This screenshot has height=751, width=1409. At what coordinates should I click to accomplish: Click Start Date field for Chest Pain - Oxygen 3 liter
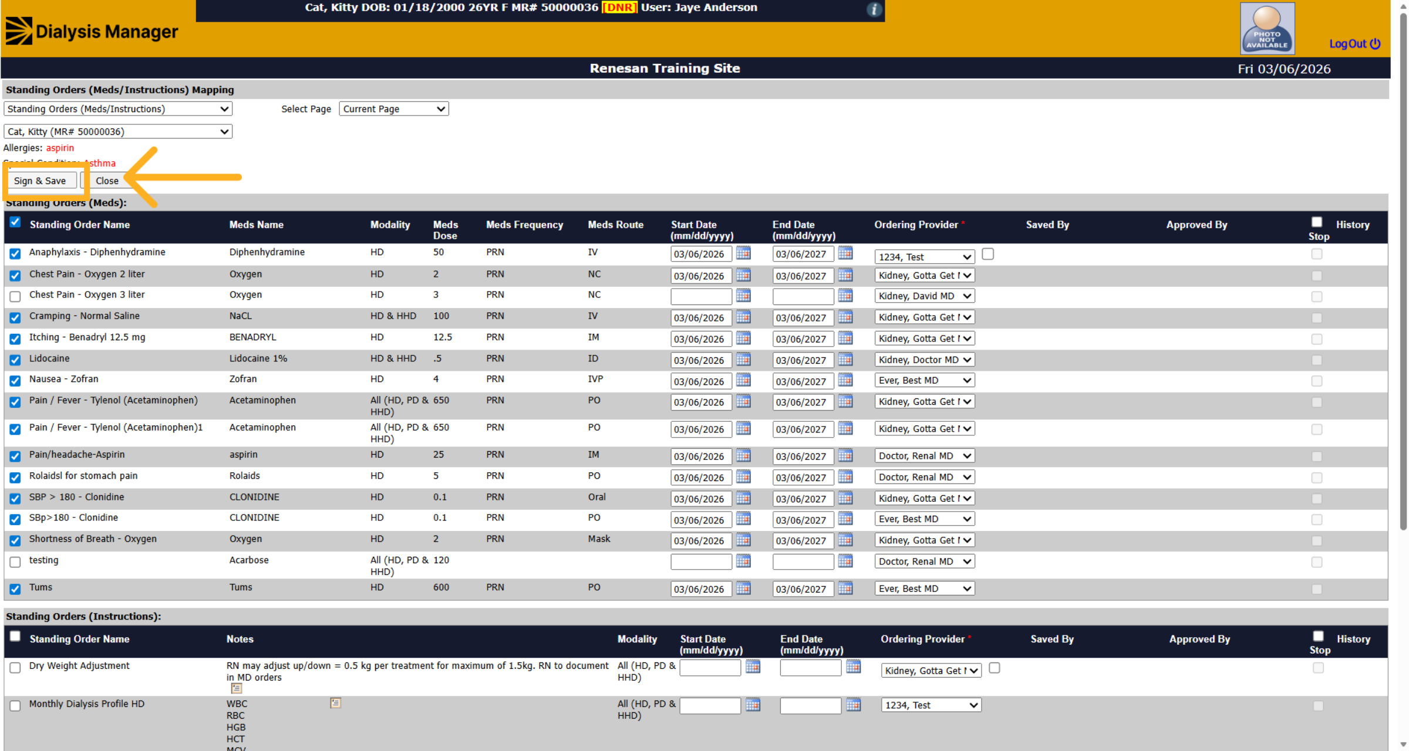(x=701, y=296)
